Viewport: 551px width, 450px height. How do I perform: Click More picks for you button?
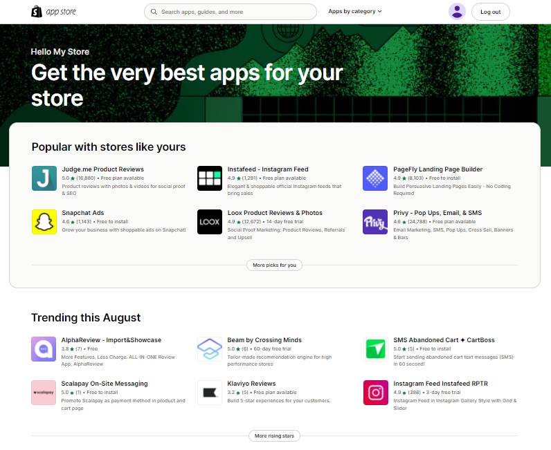pyautogui.click(x=274, y=265)
